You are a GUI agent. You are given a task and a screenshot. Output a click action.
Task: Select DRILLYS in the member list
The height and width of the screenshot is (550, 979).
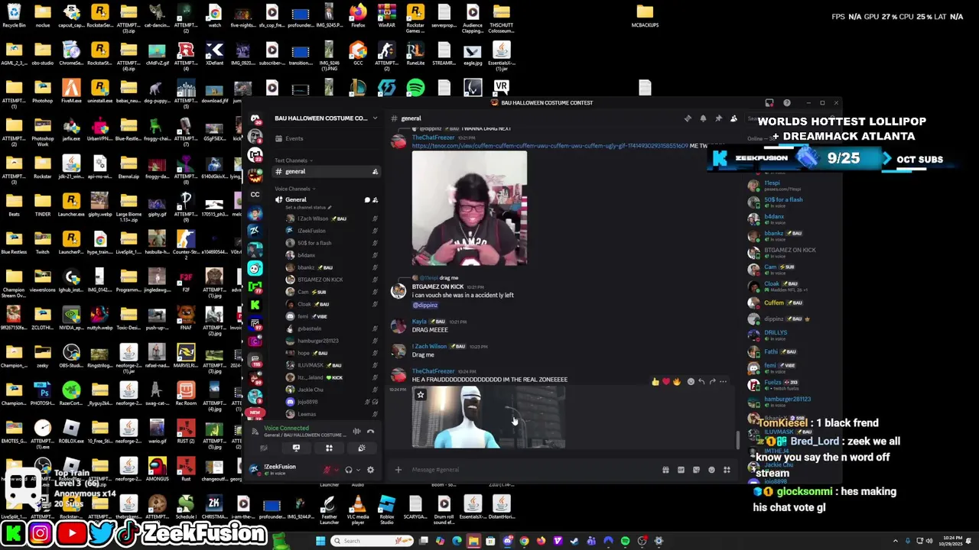[776, 333]
